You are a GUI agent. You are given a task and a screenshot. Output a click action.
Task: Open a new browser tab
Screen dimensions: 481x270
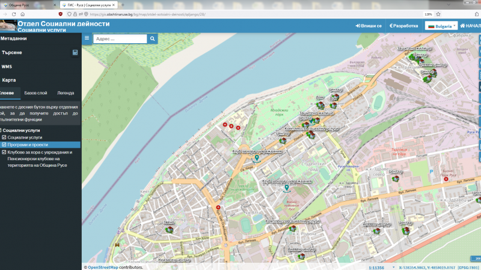(x=123, y=5)
